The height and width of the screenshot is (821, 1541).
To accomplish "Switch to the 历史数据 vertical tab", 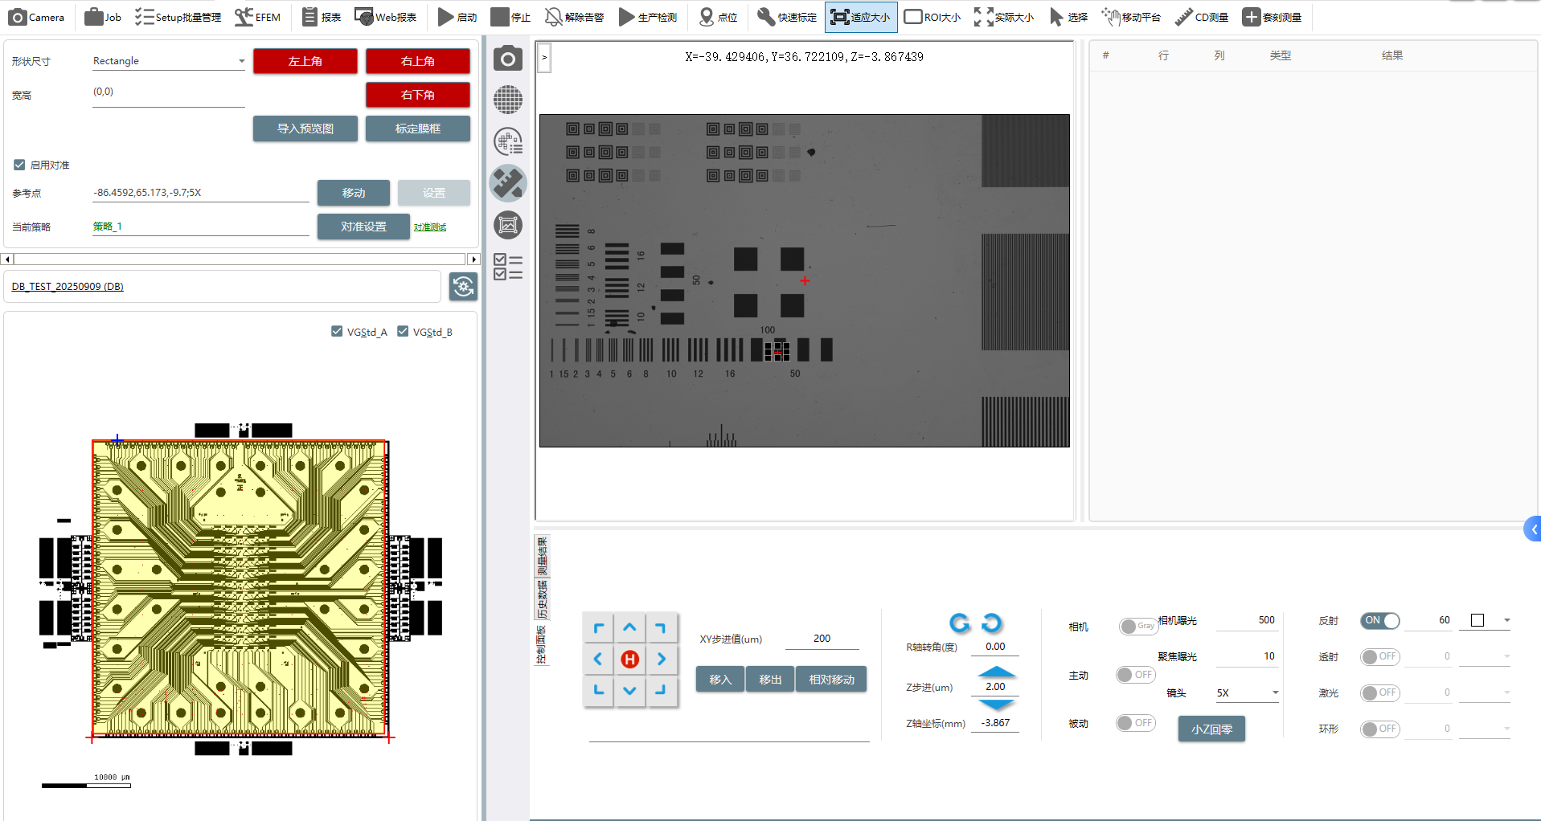I will 542,599.
